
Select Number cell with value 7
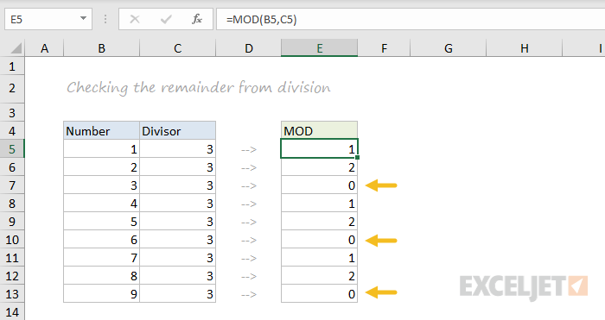click(101, 258)
